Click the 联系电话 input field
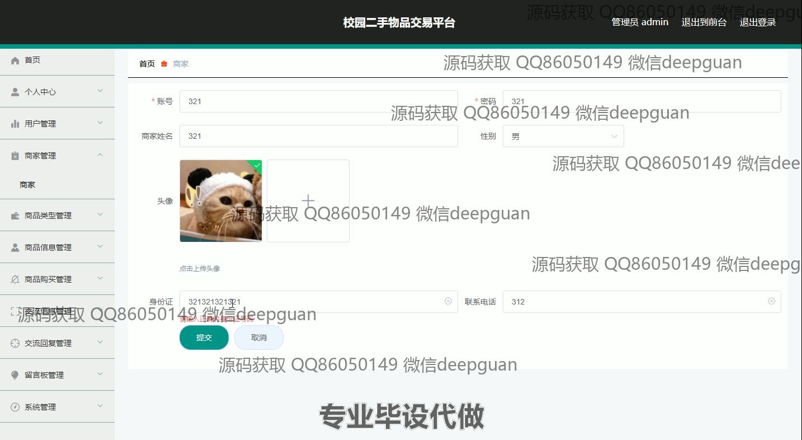802x440 pixels. pyautogui.click(x=642, y=302)
